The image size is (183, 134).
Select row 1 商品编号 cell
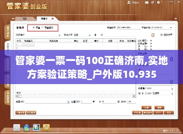28,45
